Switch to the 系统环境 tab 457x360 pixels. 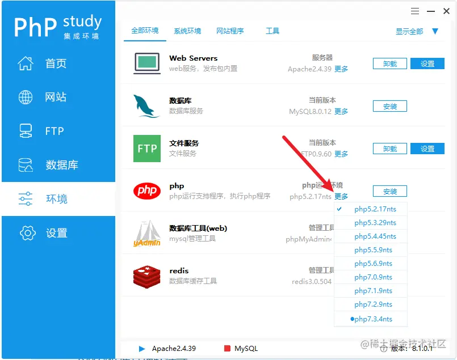pos(187,31)
